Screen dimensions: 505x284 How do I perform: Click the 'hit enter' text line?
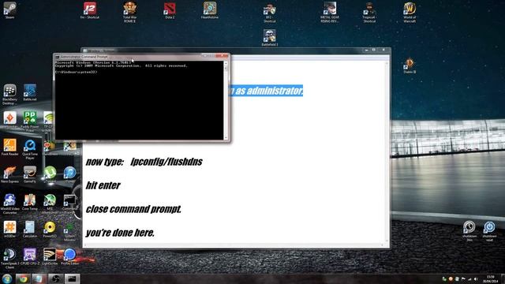click(103, 185)
